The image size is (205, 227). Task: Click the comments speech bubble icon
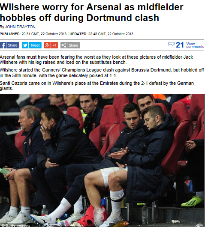coord(172,44)
